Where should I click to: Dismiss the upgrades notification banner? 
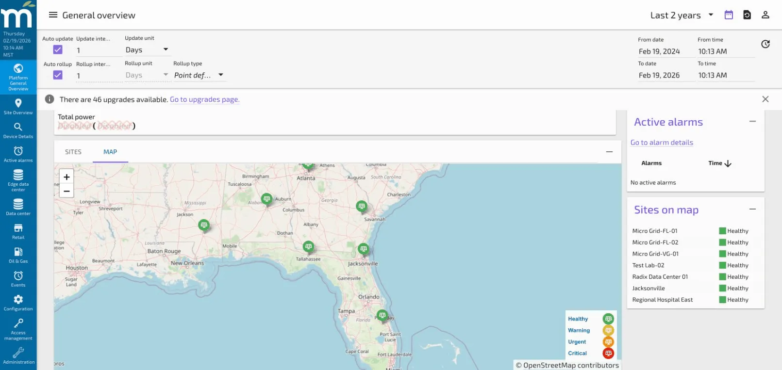(765, 99)
